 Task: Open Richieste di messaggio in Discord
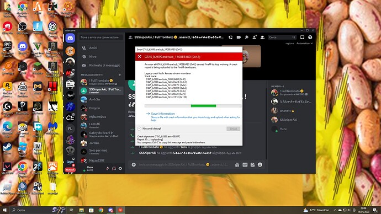pyautogui.click(x=102, y=65)
